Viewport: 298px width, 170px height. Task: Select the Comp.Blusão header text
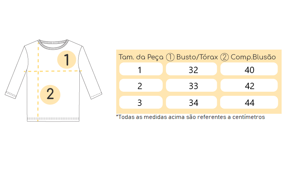253,57
